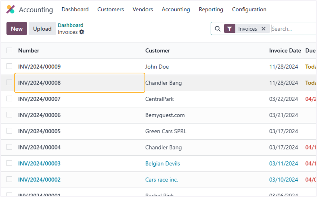Click customer Green Cars SPRL
This screenshot has height=197, width=317.
point(166,131)
